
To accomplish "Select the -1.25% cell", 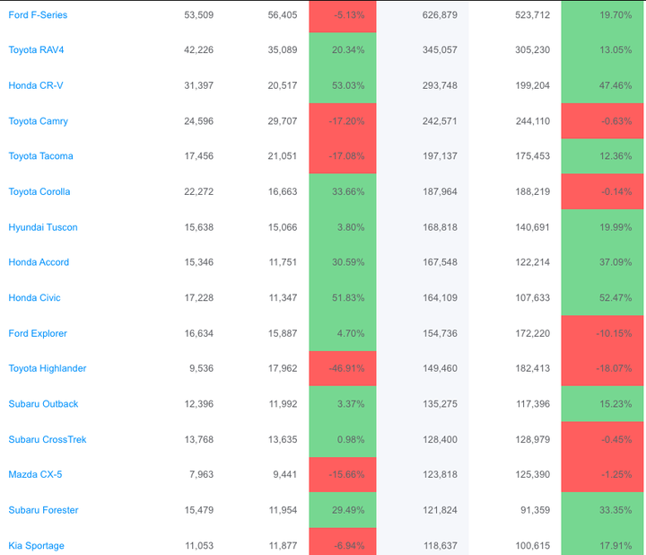I will point(602,474).
